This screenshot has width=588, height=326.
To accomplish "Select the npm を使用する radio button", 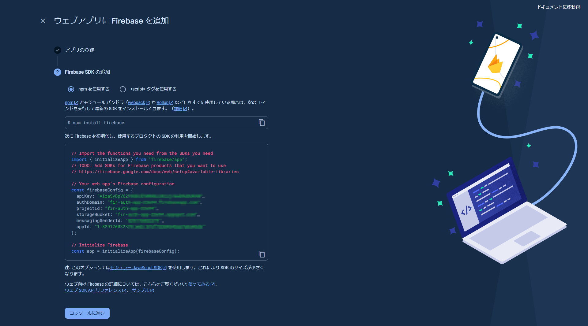I will [71, 89].
